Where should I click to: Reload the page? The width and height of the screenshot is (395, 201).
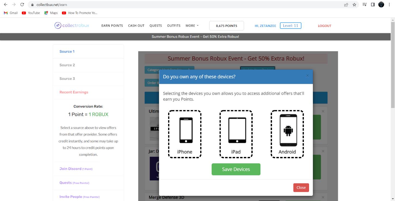tap(22, 5)
